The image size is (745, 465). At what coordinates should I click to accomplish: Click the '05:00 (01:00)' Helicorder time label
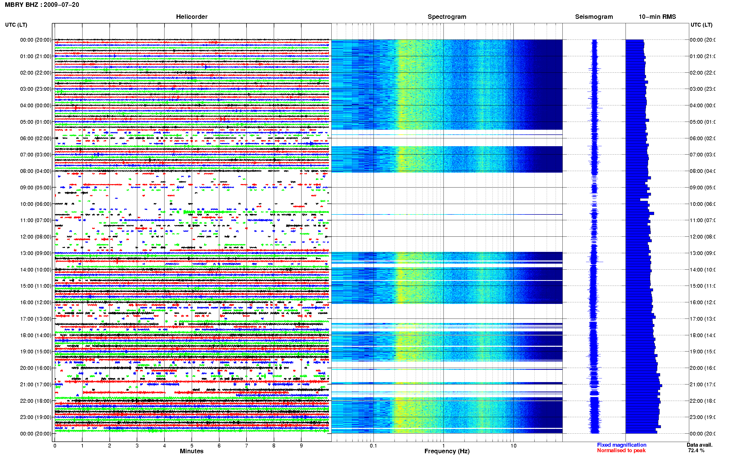point(36,122)
